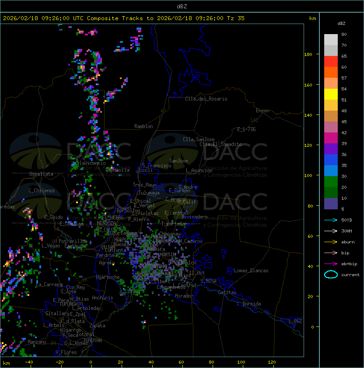Image resolution: width=364 pixels, height=368 pixels.
Task: Click the Clla.del_Rosario map label
Action: coord(206,99)
